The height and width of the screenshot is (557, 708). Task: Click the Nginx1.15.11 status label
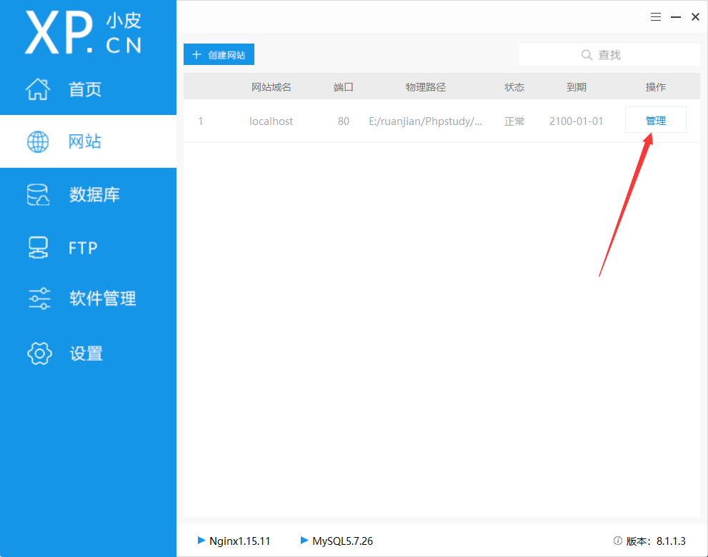click(240, 541)
